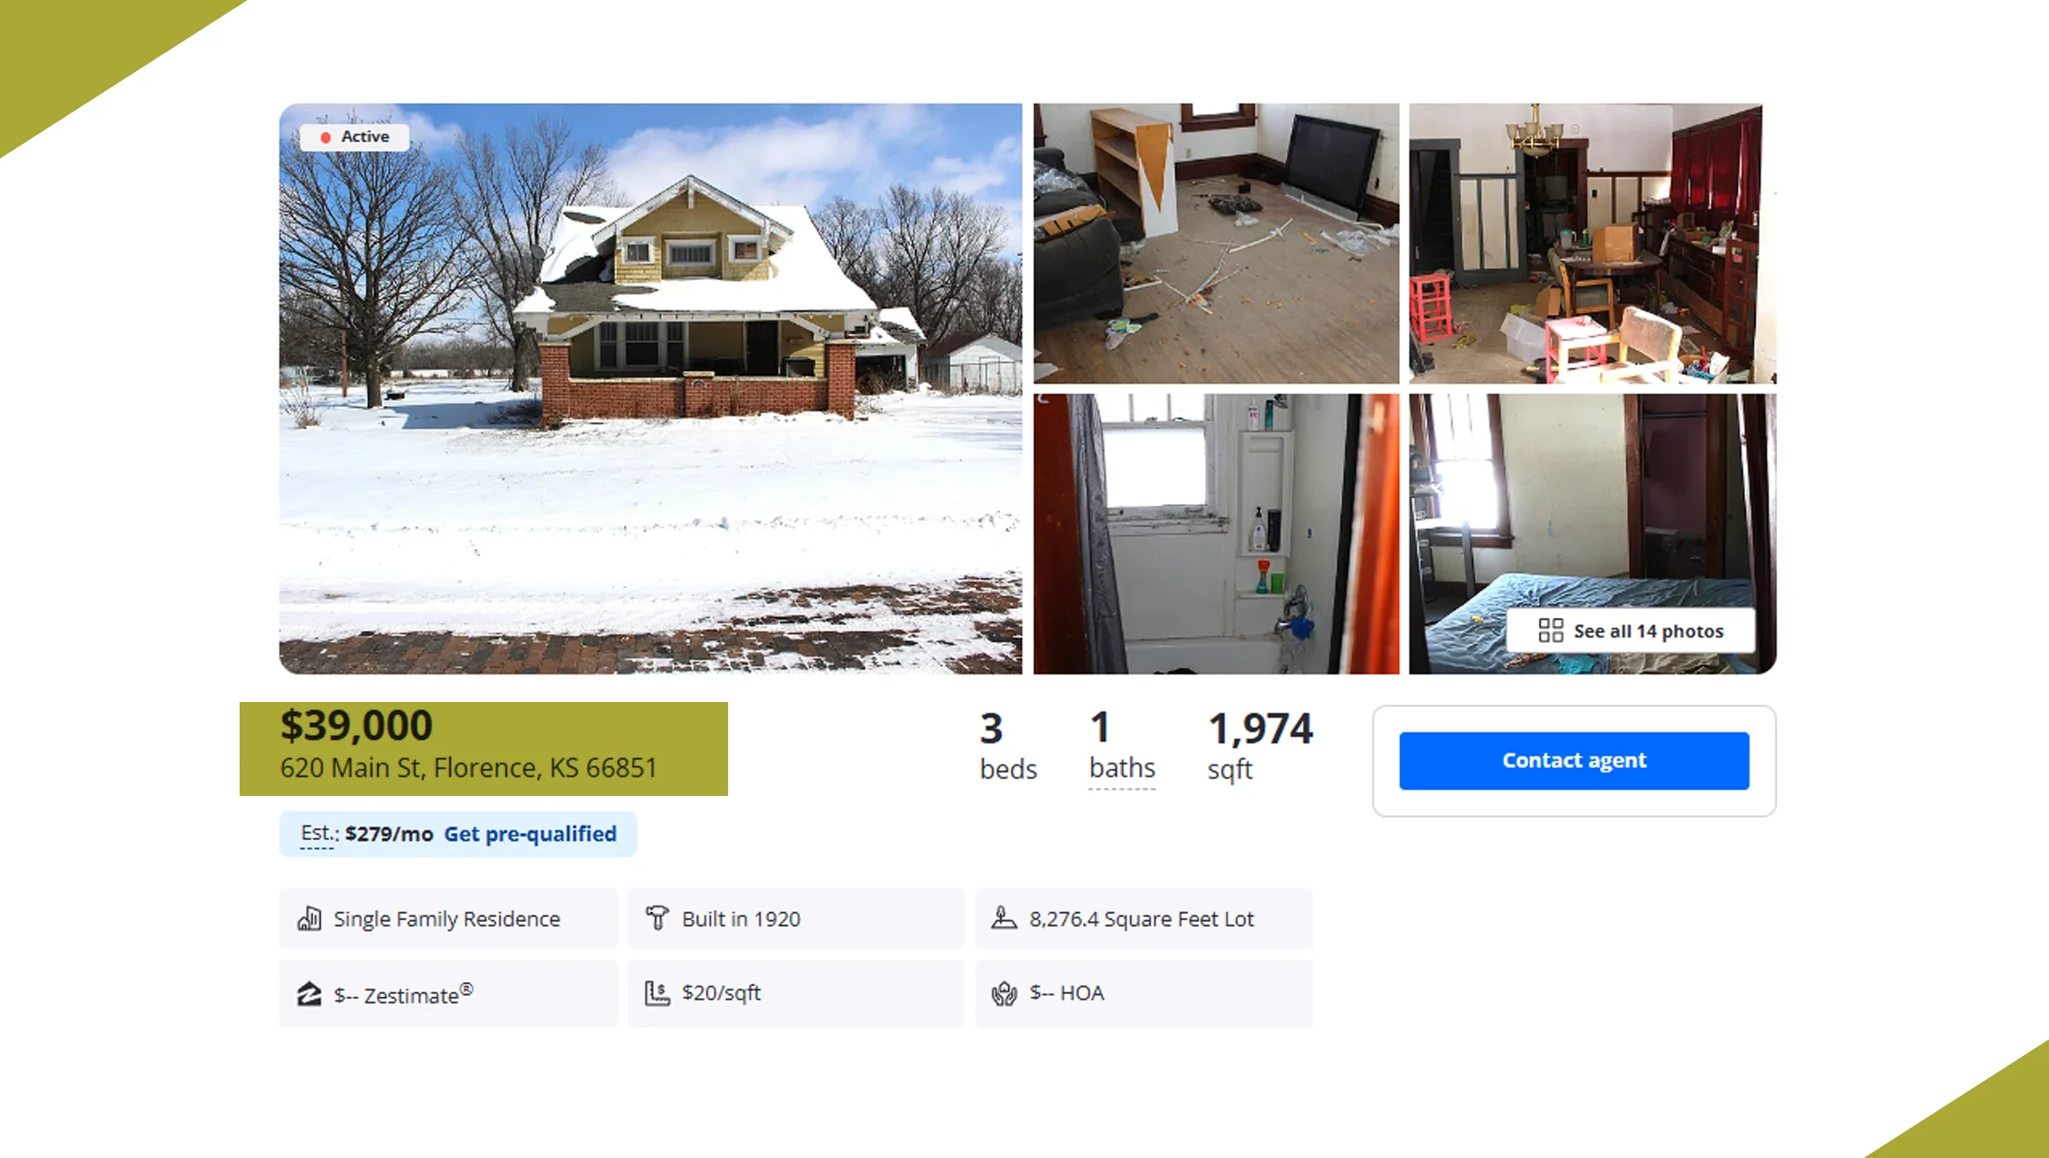Image resolution: width=2049 pixels, height=1158 pixels.
Task: Click the HOA hands icon
Action: (x=1004, y=993)
